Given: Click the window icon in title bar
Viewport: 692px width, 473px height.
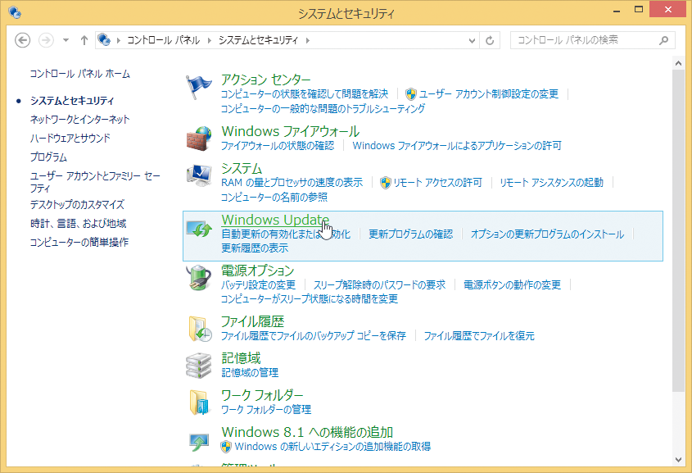Looking at the screenshot, I should pyautogui.click(x=15, y=12).
